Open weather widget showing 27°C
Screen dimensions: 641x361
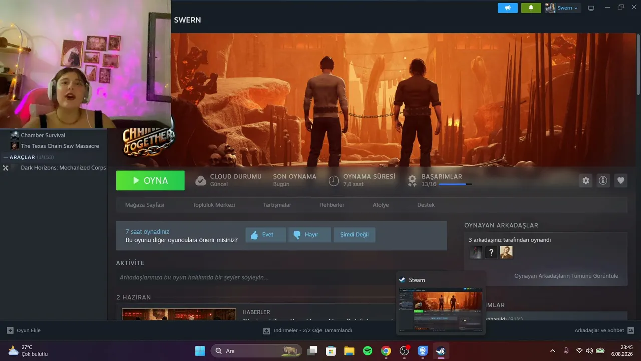click(x=28, y=351)
